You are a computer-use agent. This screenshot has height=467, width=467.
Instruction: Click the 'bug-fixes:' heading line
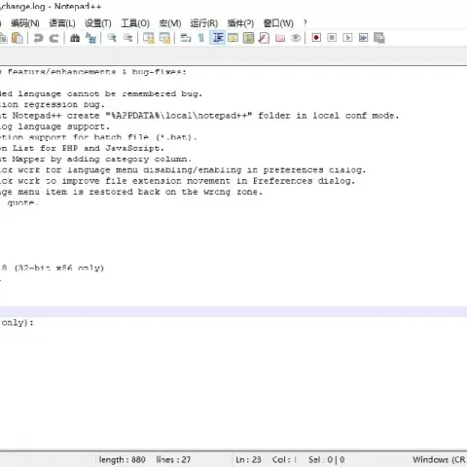click(x=93, y=72)
